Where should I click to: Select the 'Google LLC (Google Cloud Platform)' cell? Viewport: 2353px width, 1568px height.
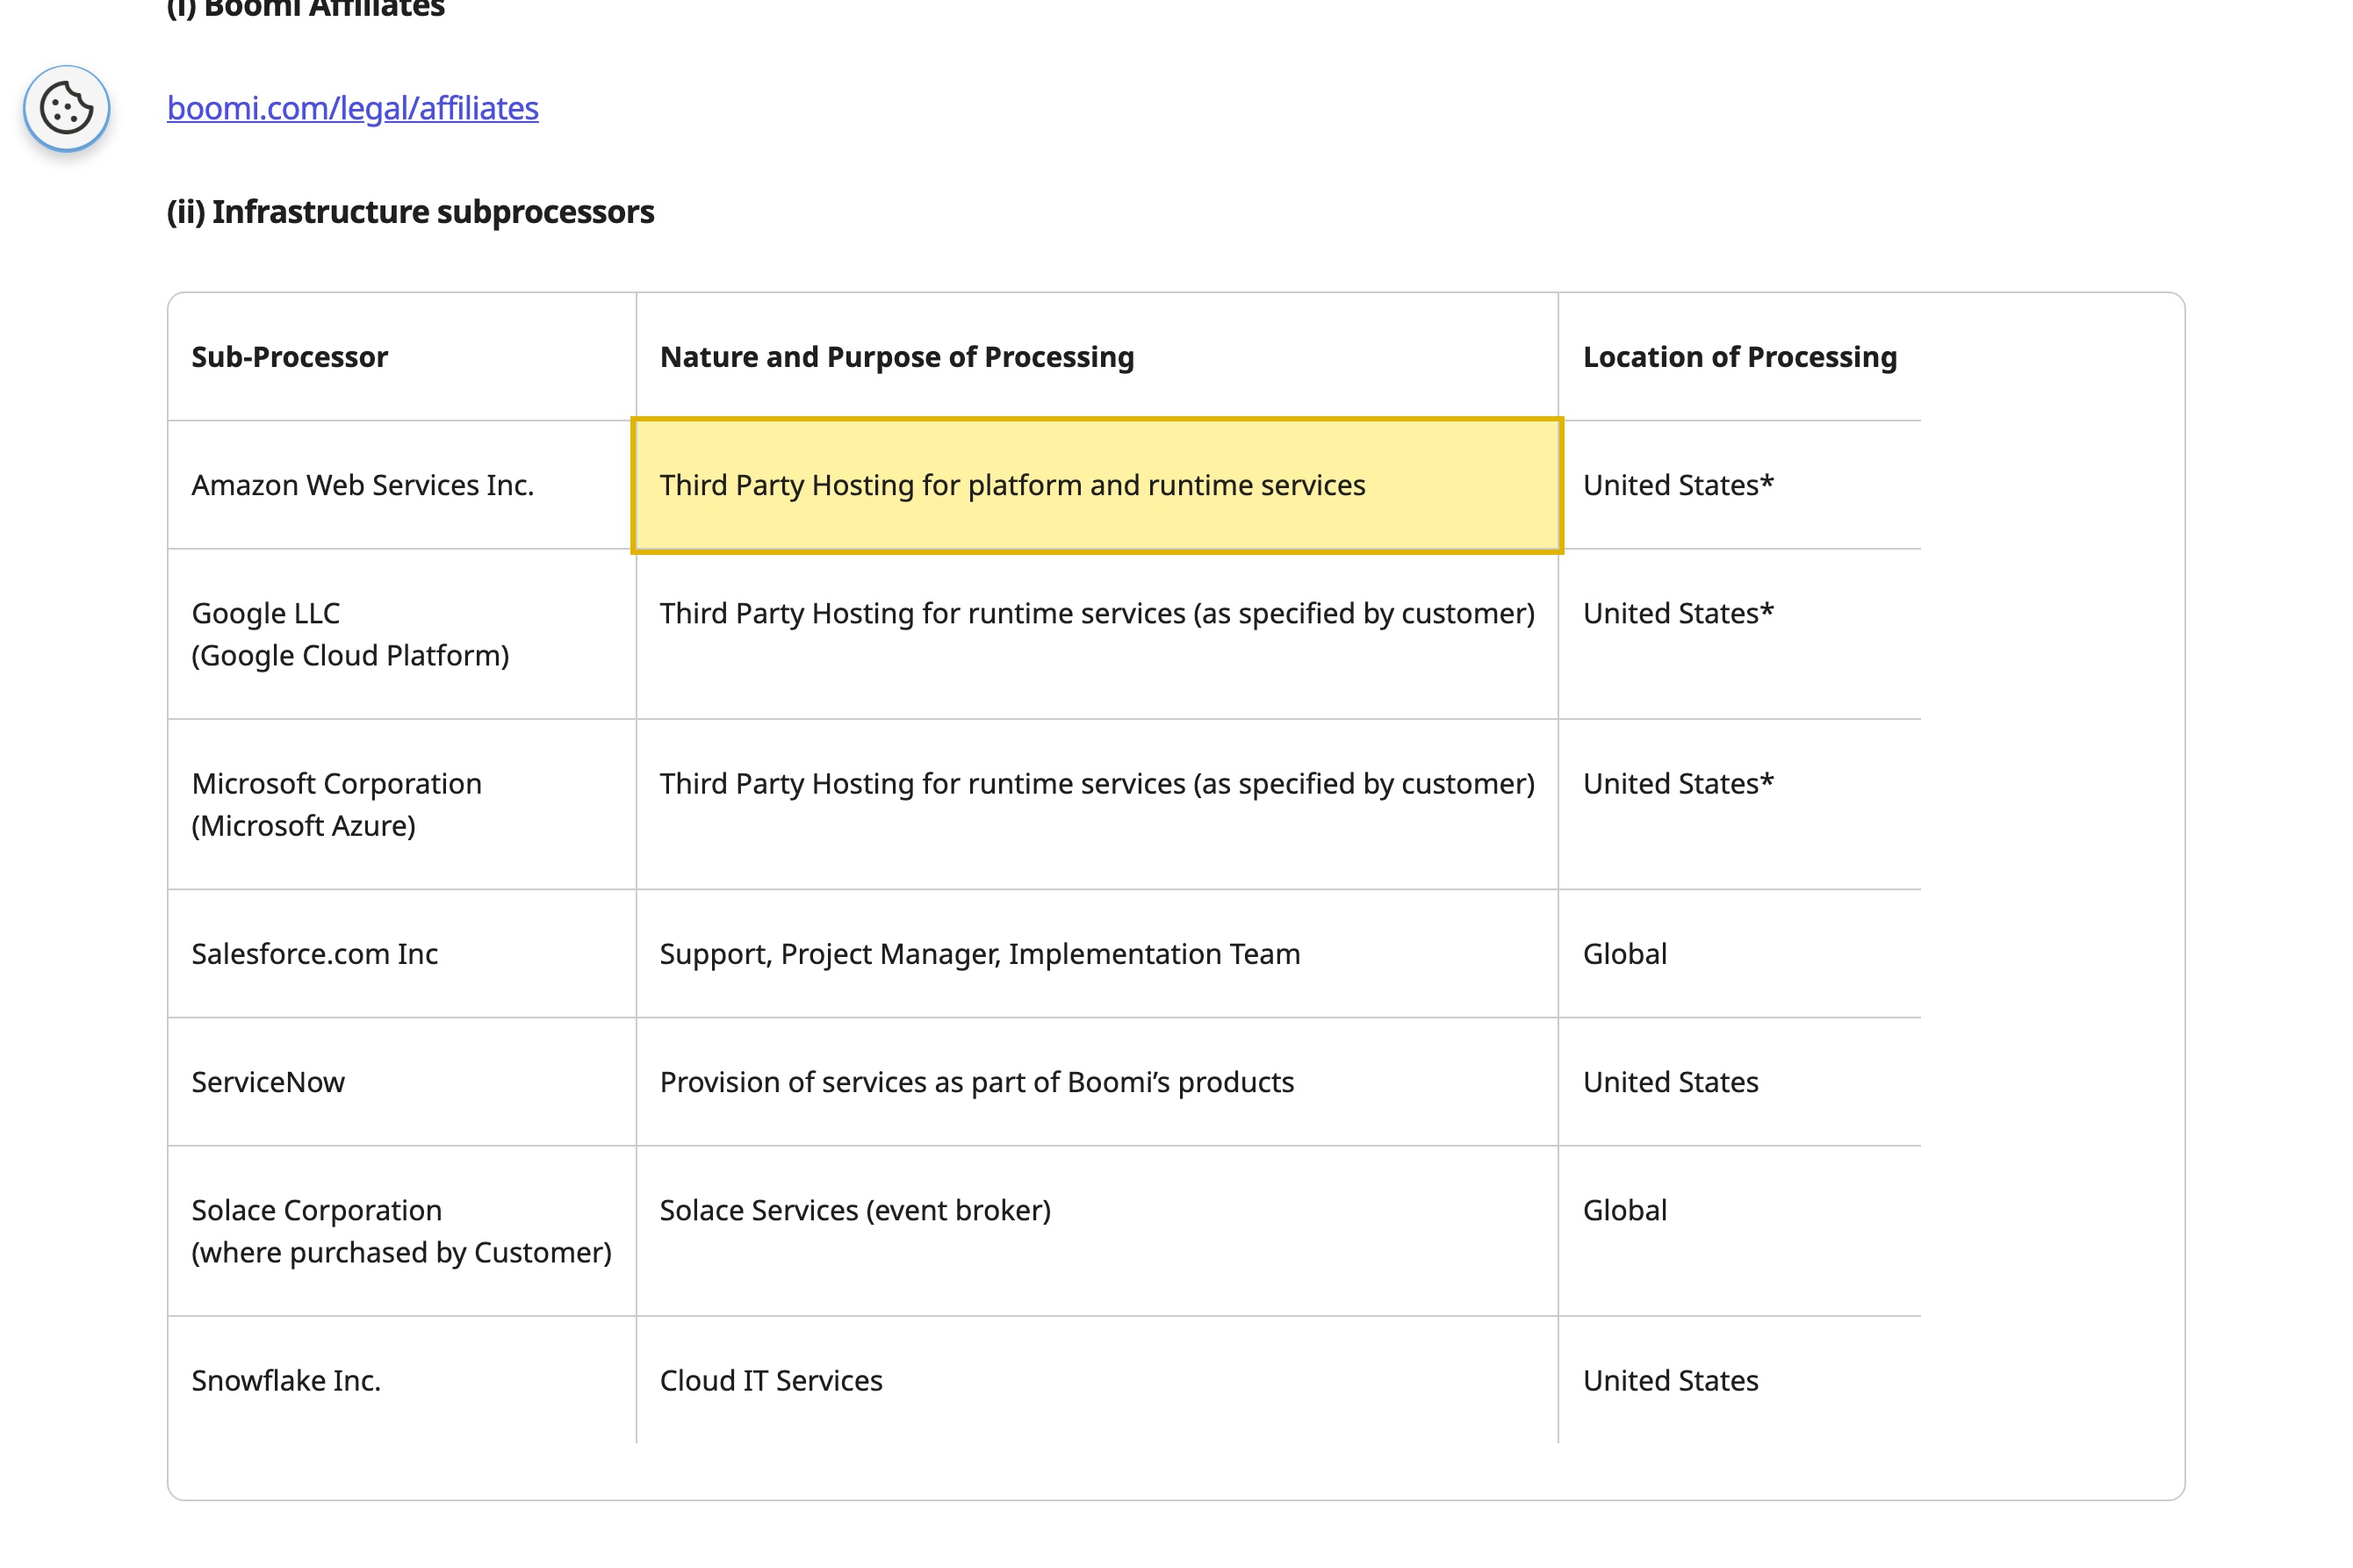coord(402,634)
